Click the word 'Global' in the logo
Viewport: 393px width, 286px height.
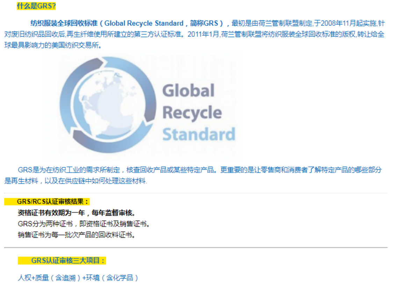(x=188, y=90)
